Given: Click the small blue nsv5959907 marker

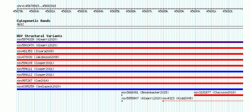Looking at the screenshot, I should click(x=122, y=101).
